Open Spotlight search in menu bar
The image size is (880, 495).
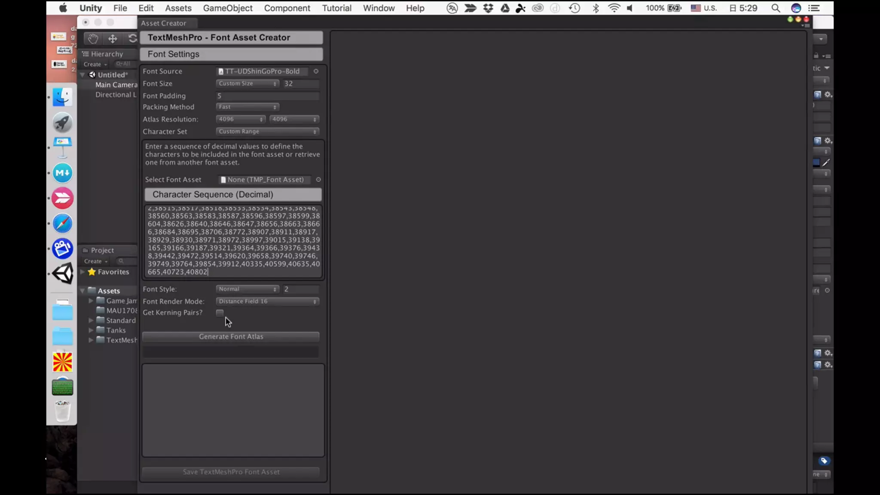point(776,8)
